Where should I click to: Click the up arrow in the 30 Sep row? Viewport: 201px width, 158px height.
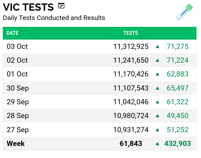(x=157, y=88)
